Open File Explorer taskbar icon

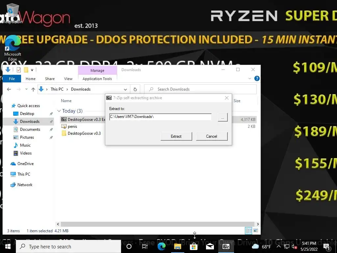(x=177, y=246)
